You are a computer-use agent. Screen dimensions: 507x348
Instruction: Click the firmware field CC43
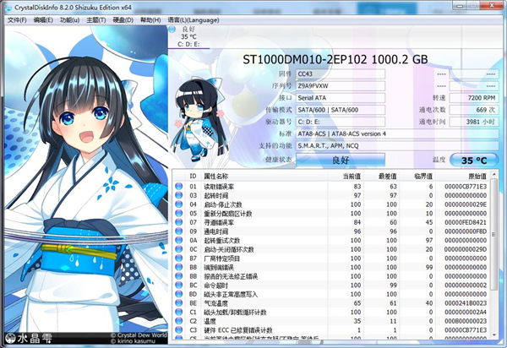tap(341, 74)
